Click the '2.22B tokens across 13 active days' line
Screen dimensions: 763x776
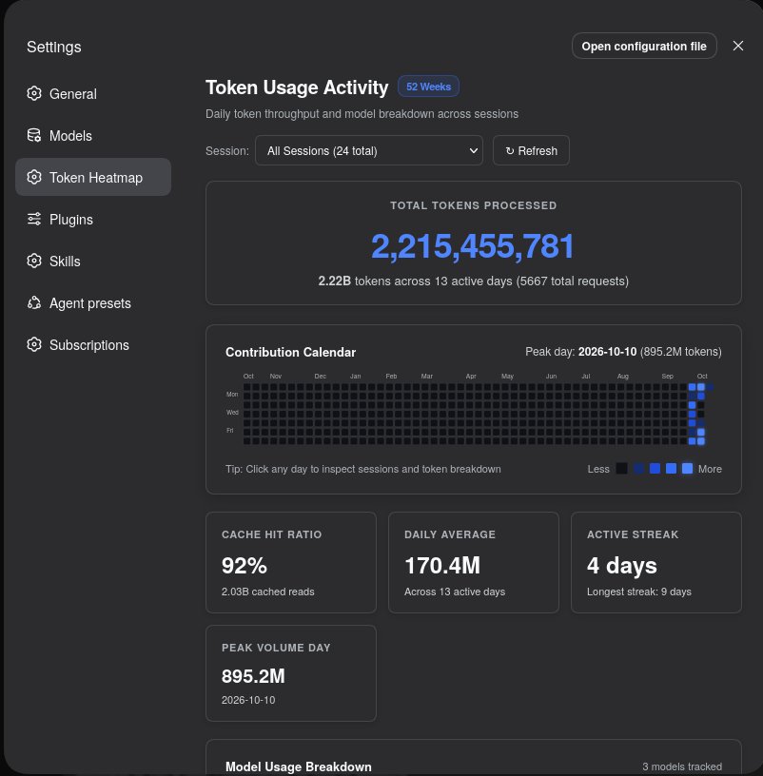click(474, 281)
